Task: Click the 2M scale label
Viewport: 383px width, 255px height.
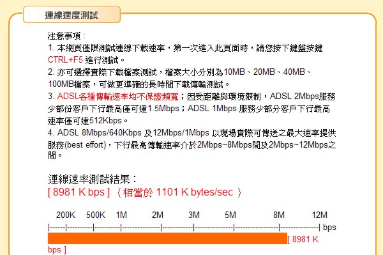Action: 157,215
